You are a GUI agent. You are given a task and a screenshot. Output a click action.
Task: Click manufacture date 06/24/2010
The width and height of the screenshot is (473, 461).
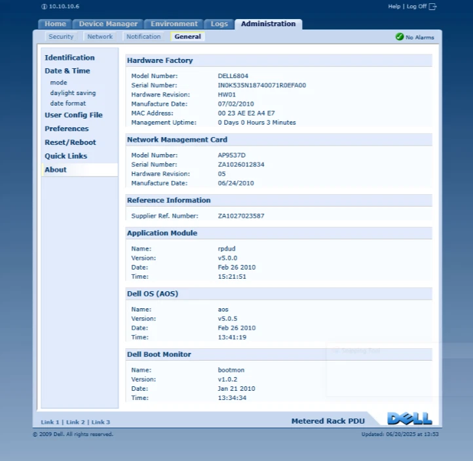pyautogui.click(x=236, y=183)
